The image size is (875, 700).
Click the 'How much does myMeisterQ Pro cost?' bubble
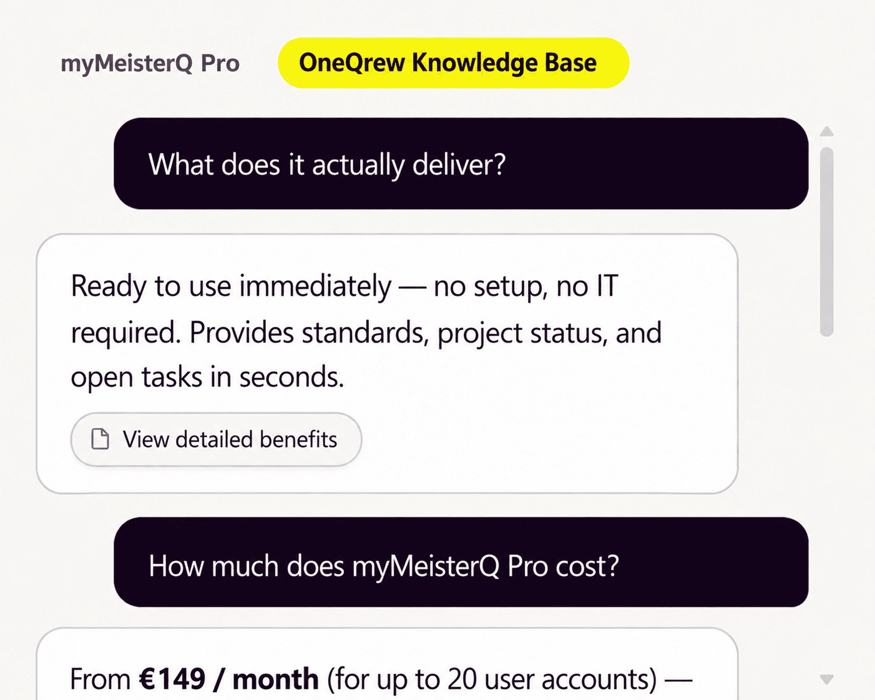coord(461,562)
